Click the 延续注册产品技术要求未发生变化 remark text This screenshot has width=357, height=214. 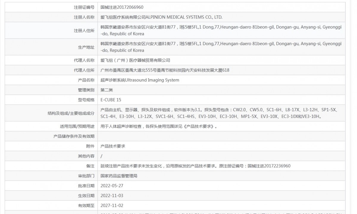point(196,166)
